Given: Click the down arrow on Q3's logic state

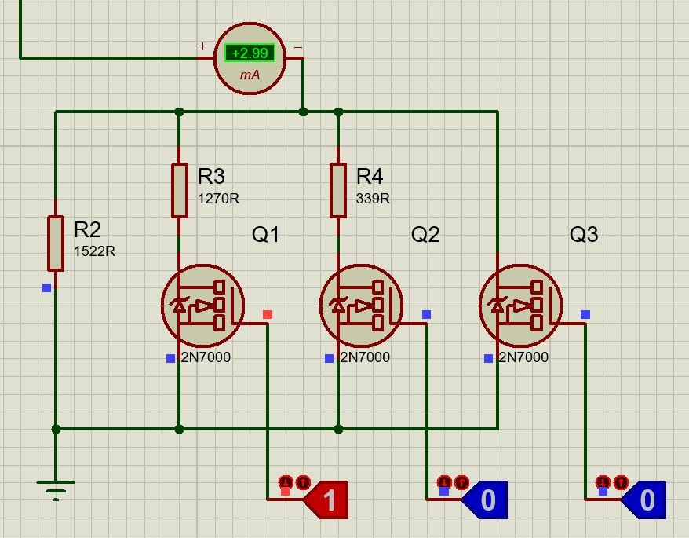Looking at the screenshot, I should (603, 482).
